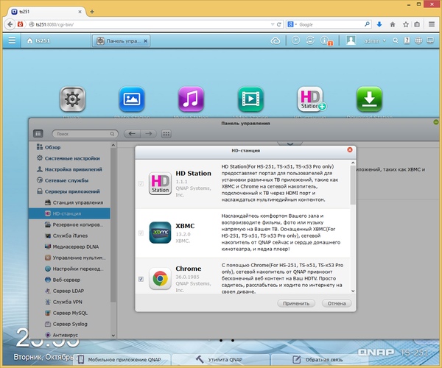The height and width of the screenshot is (368, 442).
Task: Open the admin user dropdown
Action: 375,40
